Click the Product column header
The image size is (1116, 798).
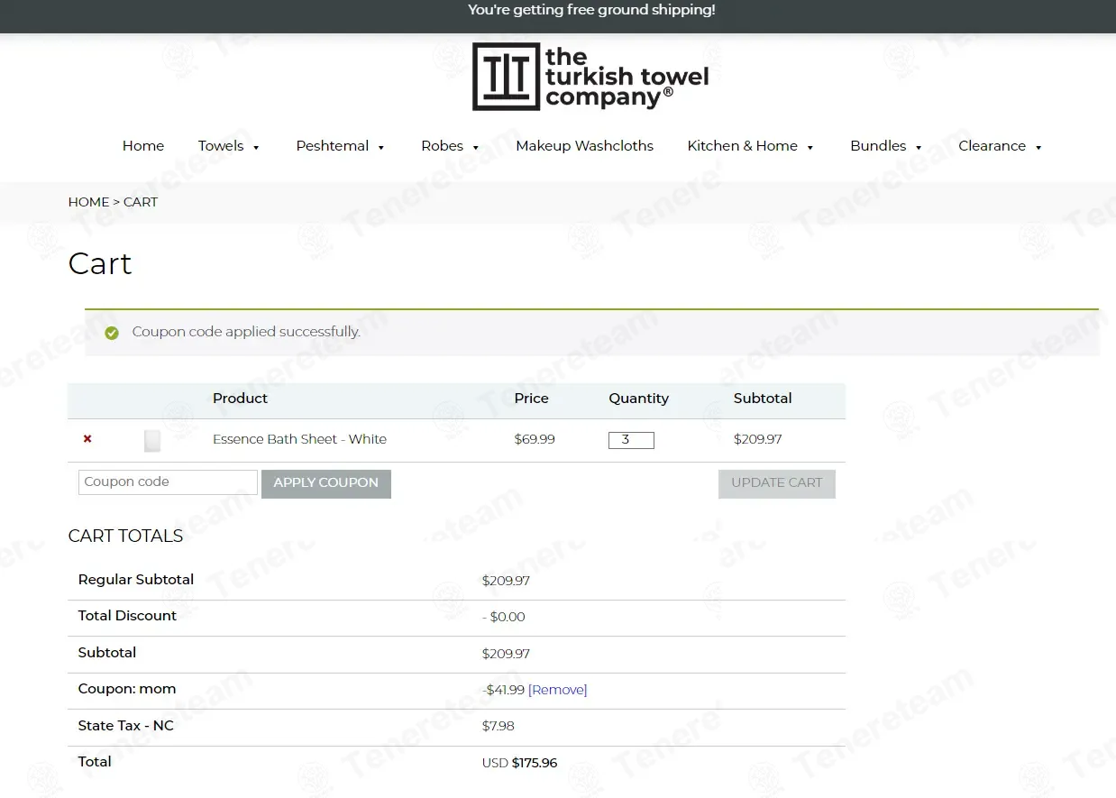coord(240,399)
